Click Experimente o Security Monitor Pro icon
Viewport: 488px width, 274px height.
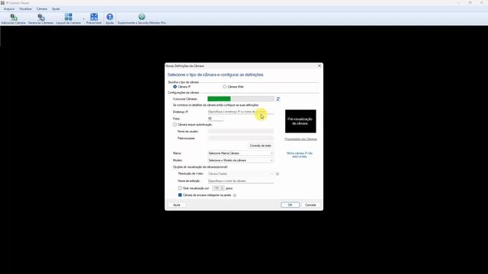[142, 18]
